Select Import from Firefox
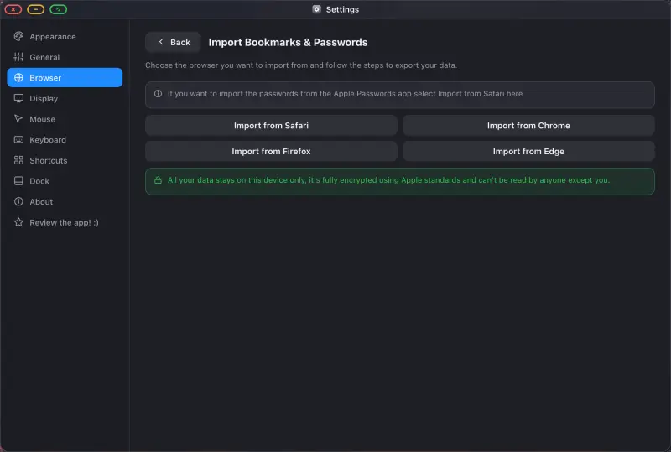The height and width of the screenshot is (452, 671). 271,151
